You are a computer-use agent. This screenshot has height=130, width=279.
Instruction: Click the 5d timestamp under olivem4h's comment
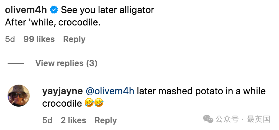click(x=10, y=39)
